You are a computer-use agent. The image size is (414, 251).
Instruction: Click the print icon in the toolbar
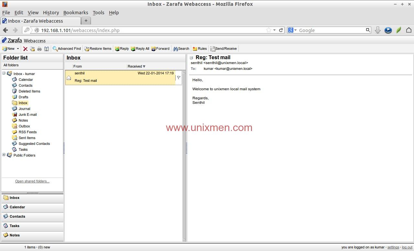point(39,49)
